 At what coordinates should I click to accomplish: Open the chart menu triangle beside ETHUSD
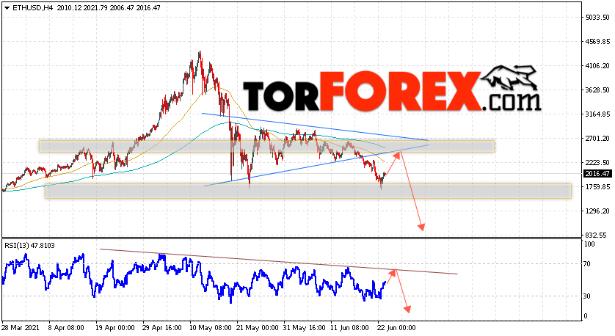pos(7,8)
